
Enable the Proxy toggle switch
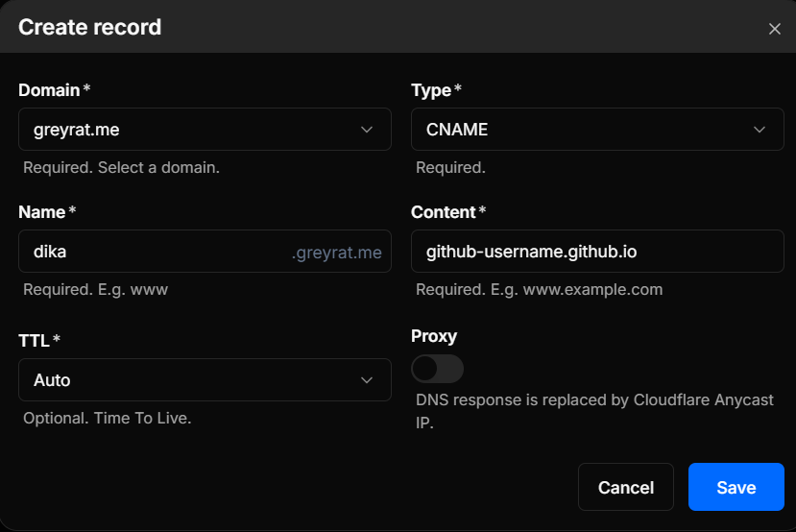(437, 369)
